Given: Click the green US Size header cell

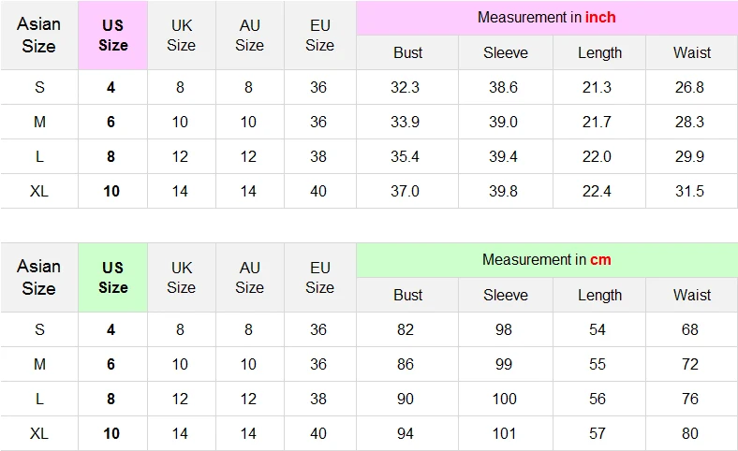Looking at the screenshot, I should (x=112, y=277).
